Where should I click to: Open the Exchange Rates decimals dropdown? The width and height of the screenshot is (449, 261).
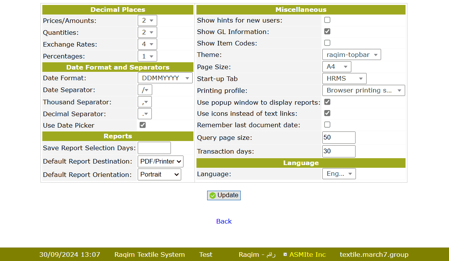click(x=147, y=44)
